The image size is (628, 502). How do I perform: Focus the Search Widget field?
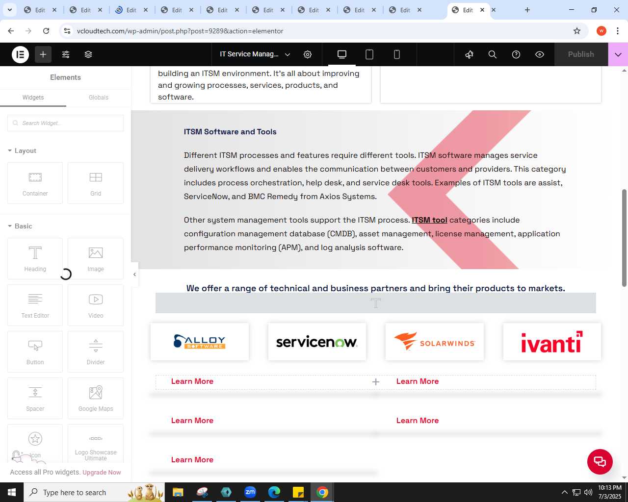tap(65, 123)
